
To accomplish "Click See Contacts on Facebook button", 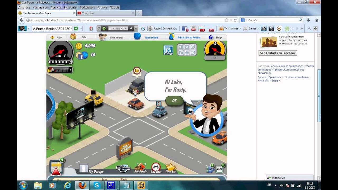I will 278,53.
